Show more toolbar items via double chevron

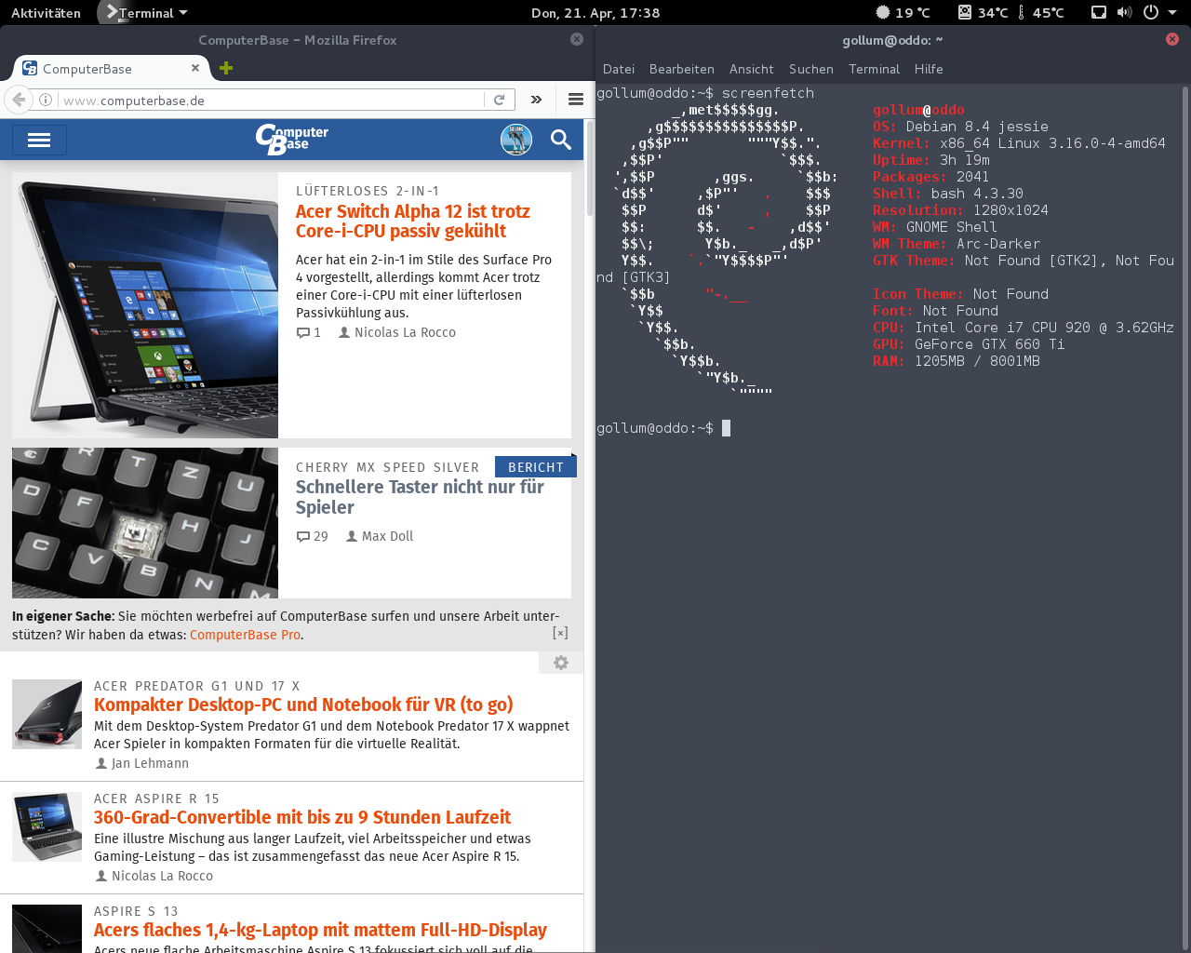coord(536,100)
